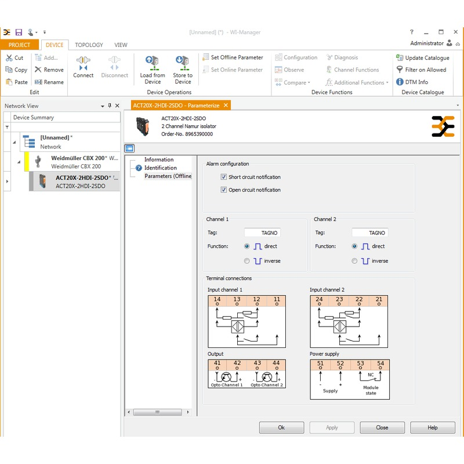Toggle Open circuit notification checkbox

coord(224,190)
